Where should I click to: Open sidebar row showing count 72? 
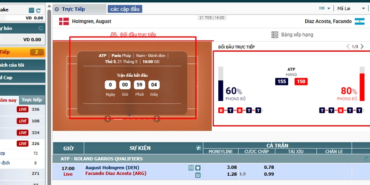(22, 154)
